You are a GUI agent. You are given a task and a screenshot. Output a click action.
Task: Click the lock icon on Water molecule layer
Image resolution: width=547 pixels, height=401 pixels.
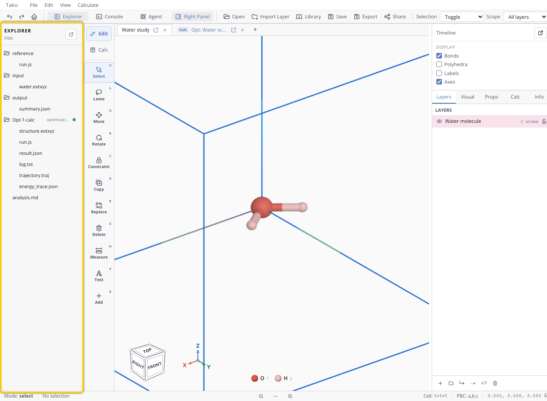544,122
